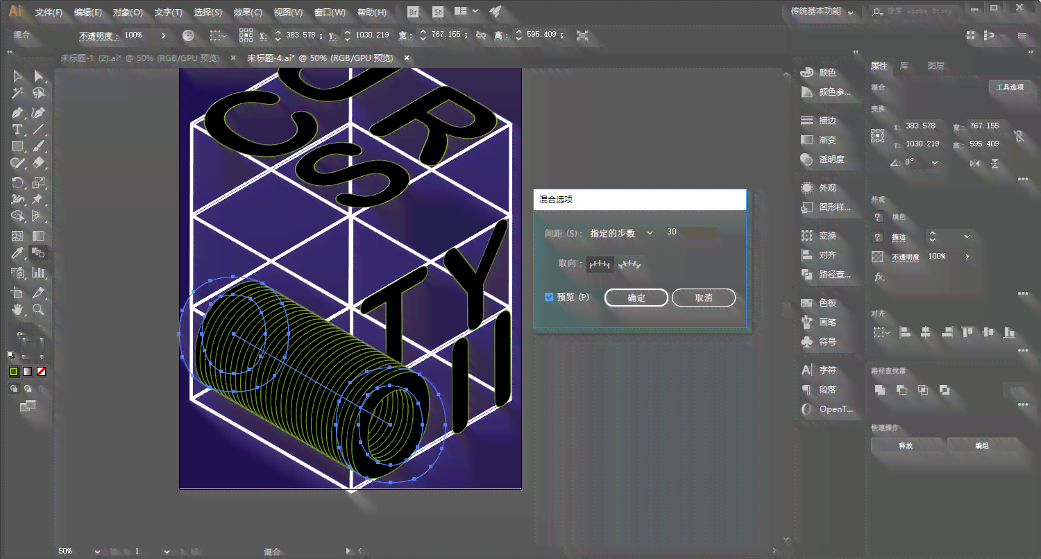Viewport: 1041px width, 559px height.
Task: Expand opacity arrow in control bar
Action: [164, 35]
